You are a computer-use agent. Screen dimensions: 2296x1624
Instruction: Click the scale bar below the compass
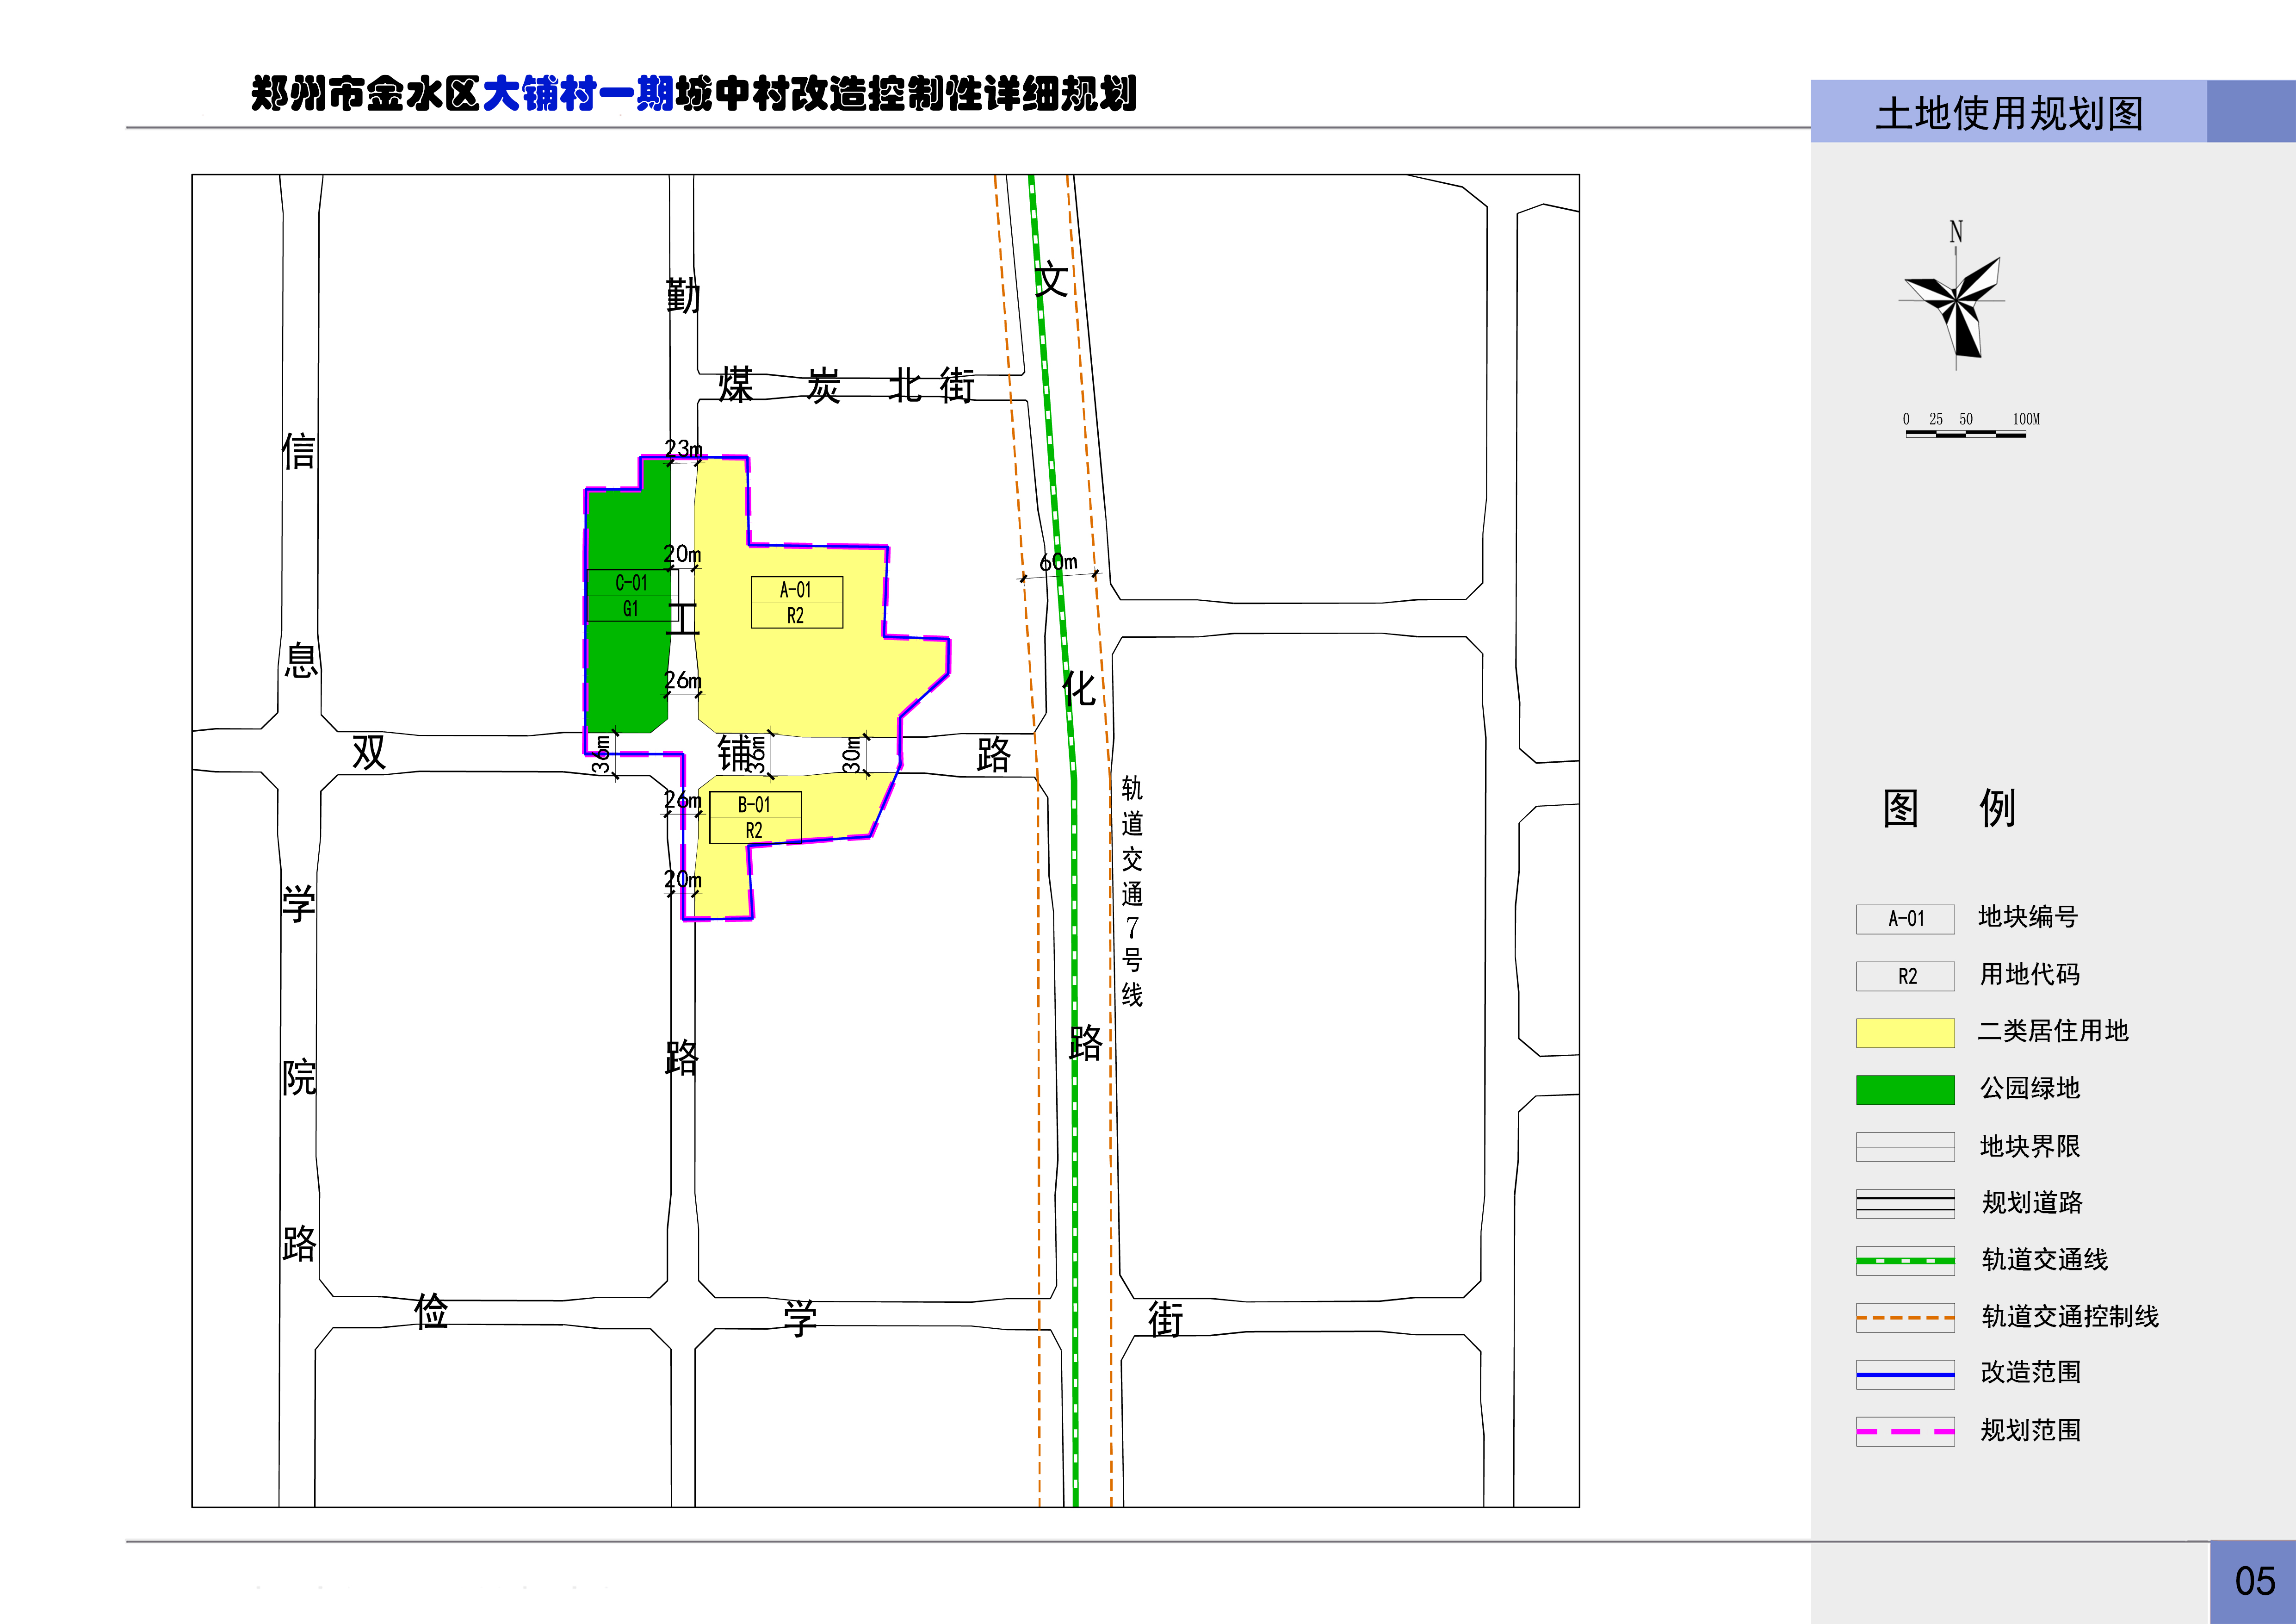click(x=1966, y=433)
